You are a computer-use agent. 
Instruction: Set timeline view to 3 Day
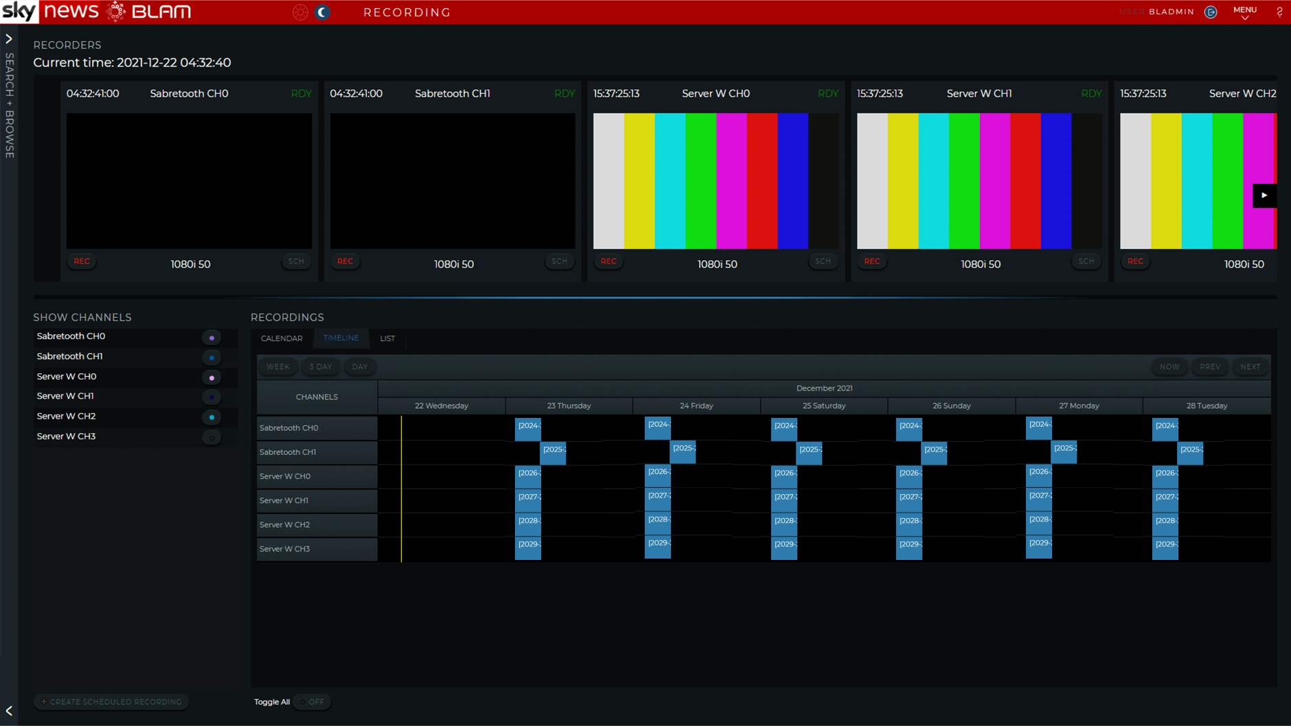[321, 367]
